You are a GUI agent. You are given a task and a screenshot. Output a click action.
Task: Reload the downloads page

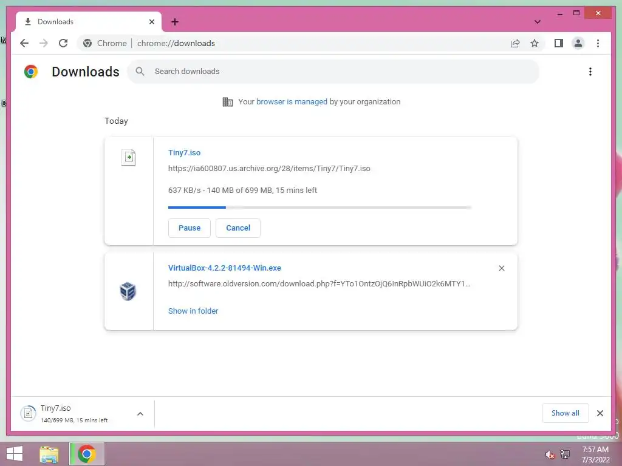[63, 43]
